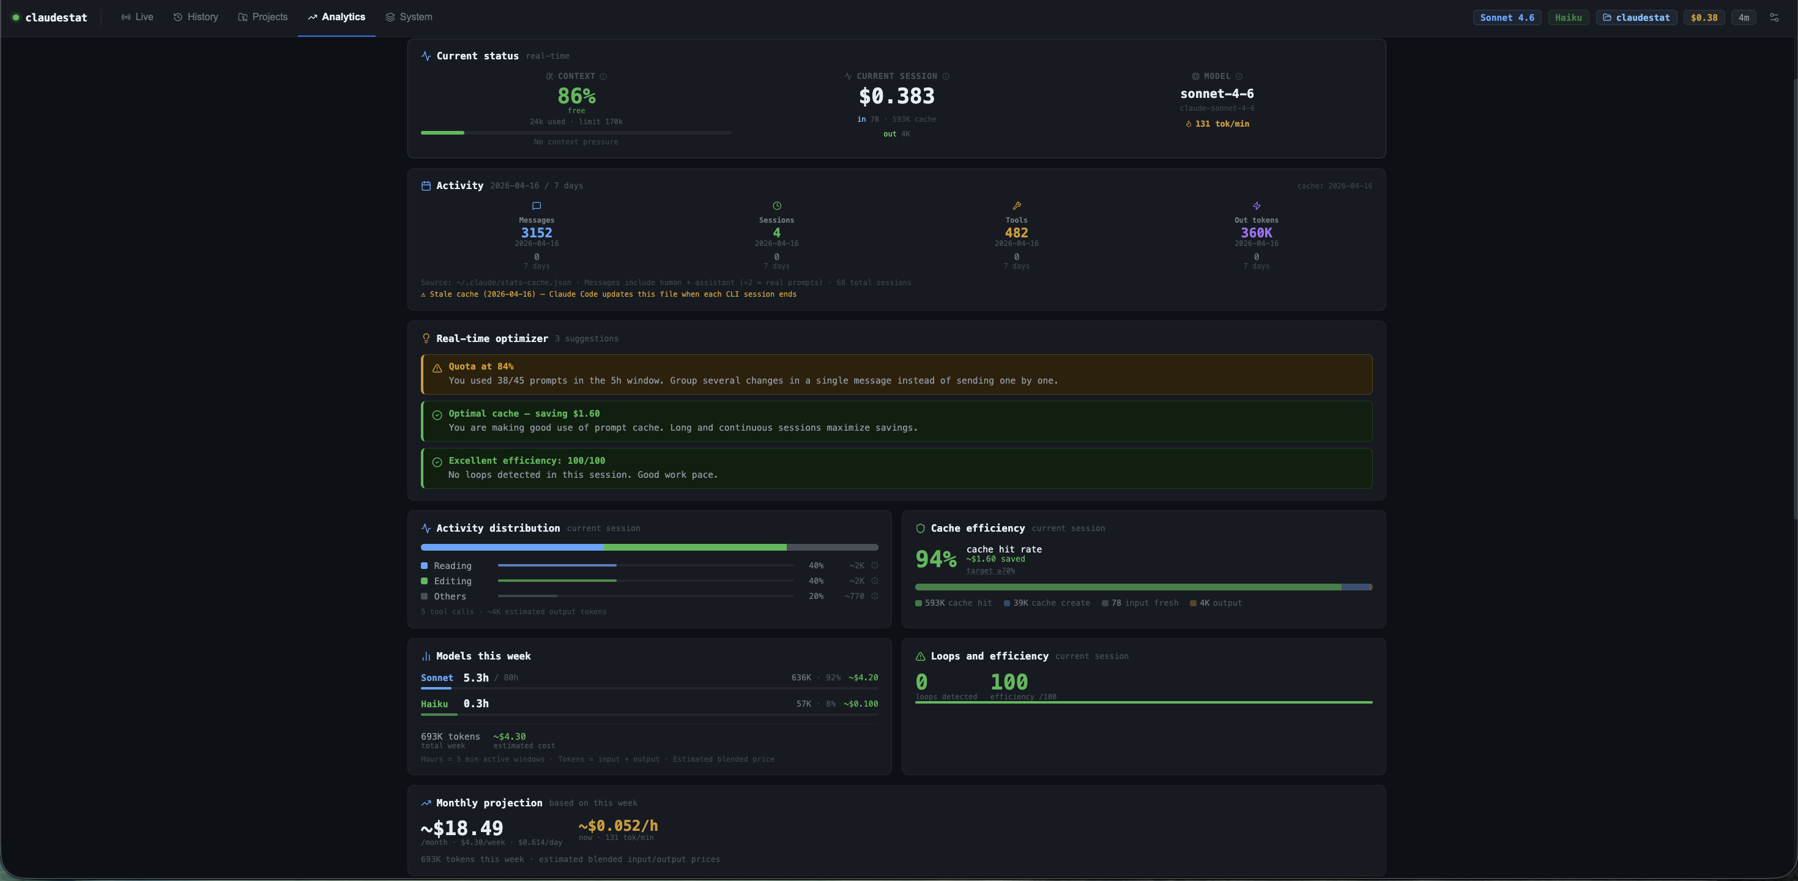Click the check icon in Excellent efficiency suggestion

[437, 462]
